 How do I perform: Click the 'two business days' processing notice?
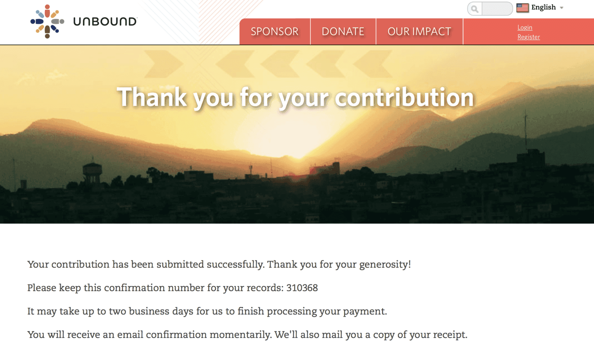[x=207, y=311]
